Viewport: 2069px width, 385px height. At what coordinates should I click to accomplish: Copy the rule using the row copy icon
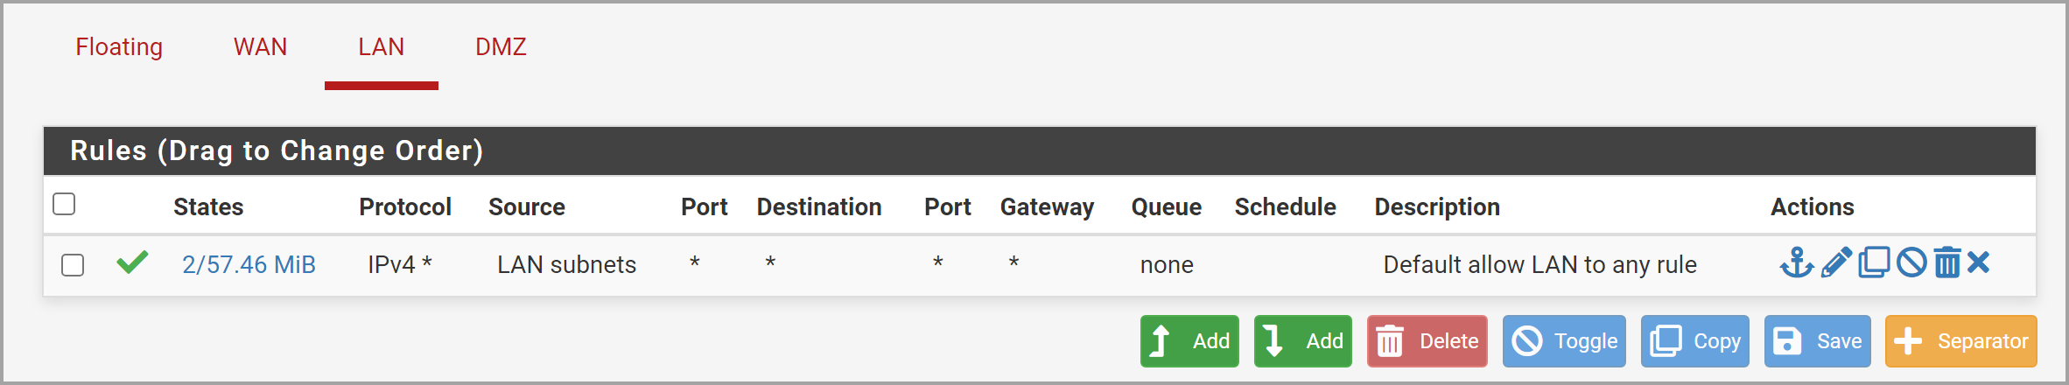tap(1874, 262)
